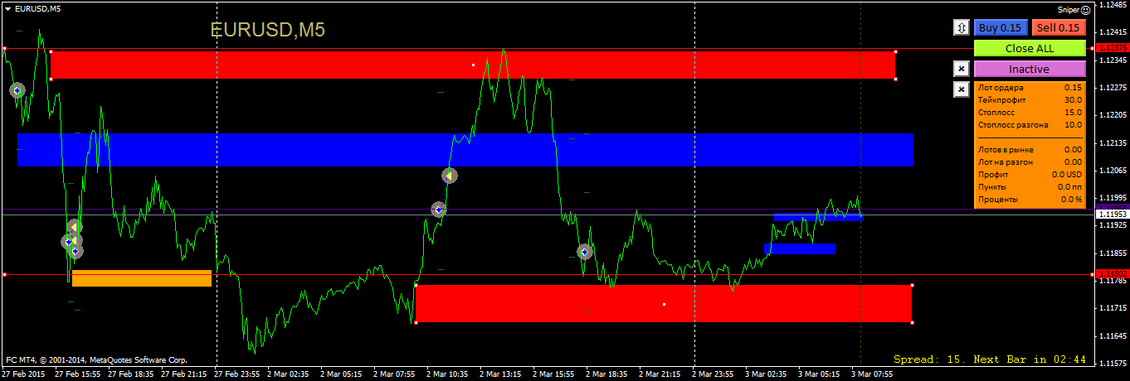Click the Buy 0.15 button
Screen dimensions: 1130x381
pos(1000,27)
